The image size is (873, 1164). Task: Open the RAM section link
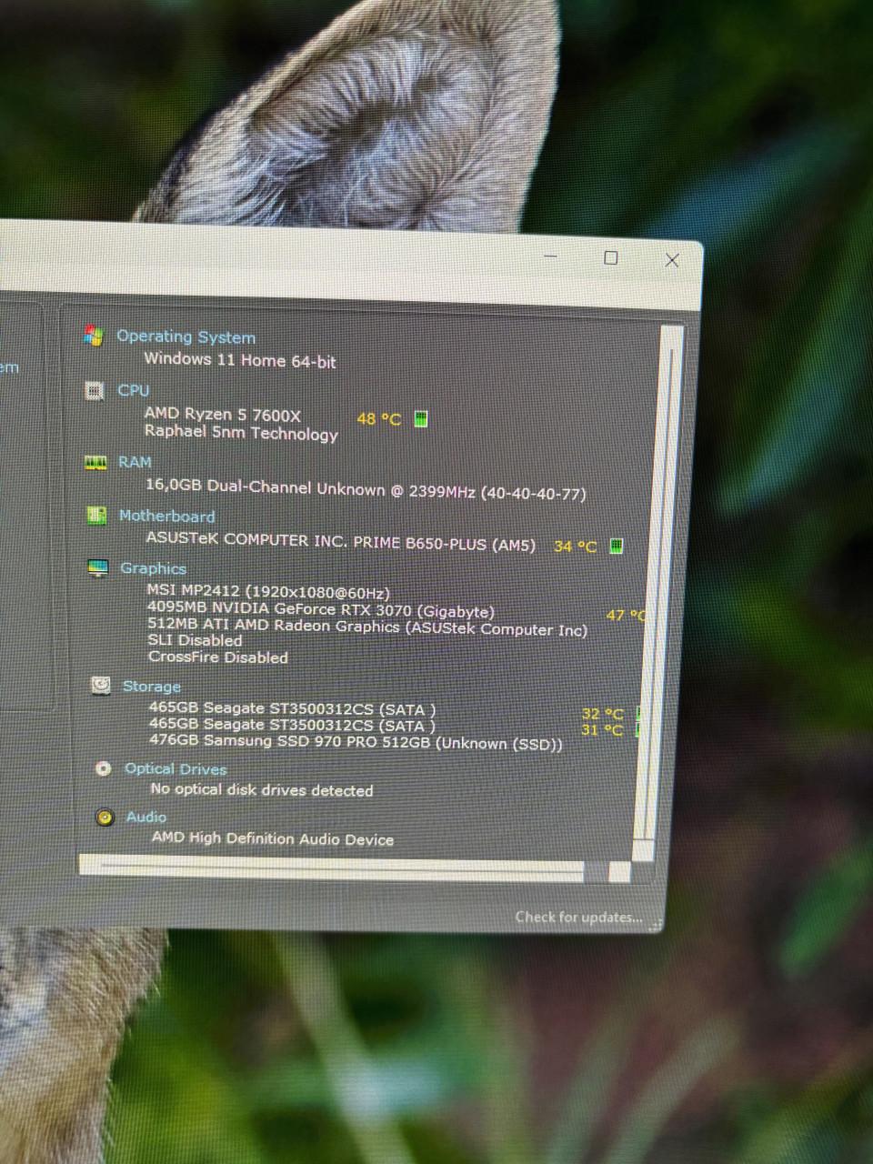point(135,462)
